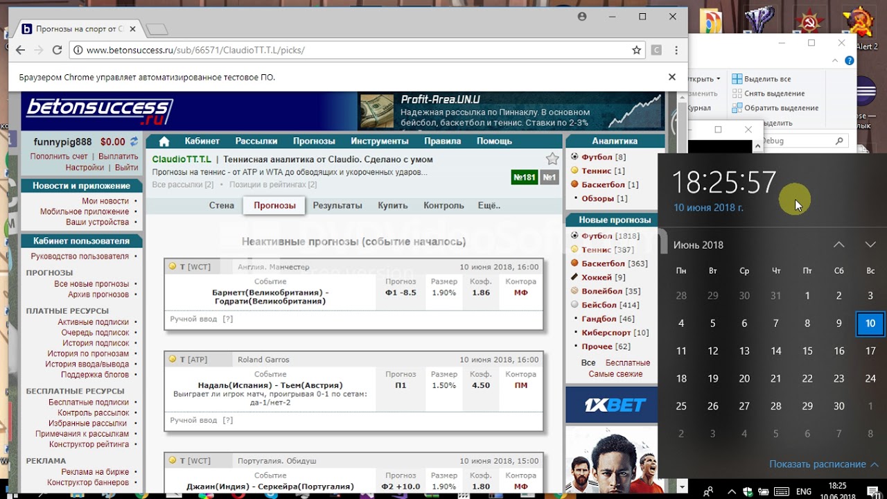Open Конструктор рейтинга link
The height and width of the screenshot is (499, 887).
point(89,444)
